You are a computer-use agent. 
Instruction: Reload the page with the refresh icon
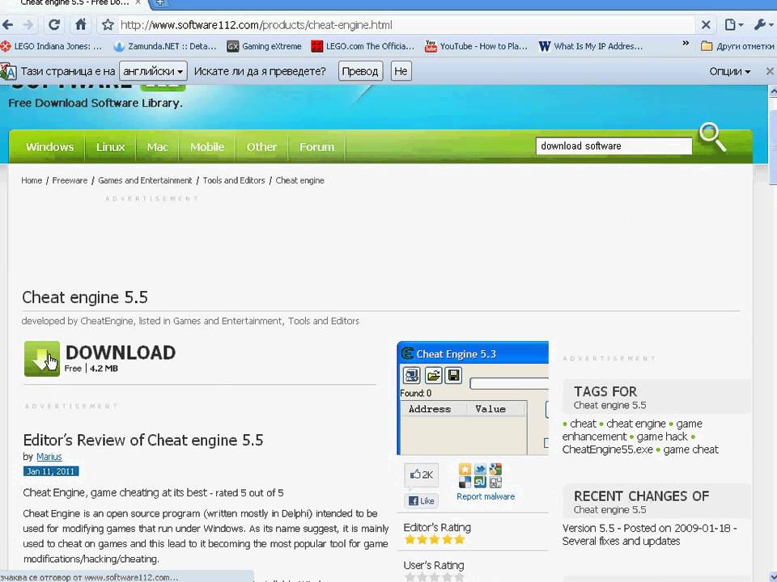(x=54, y=25)
